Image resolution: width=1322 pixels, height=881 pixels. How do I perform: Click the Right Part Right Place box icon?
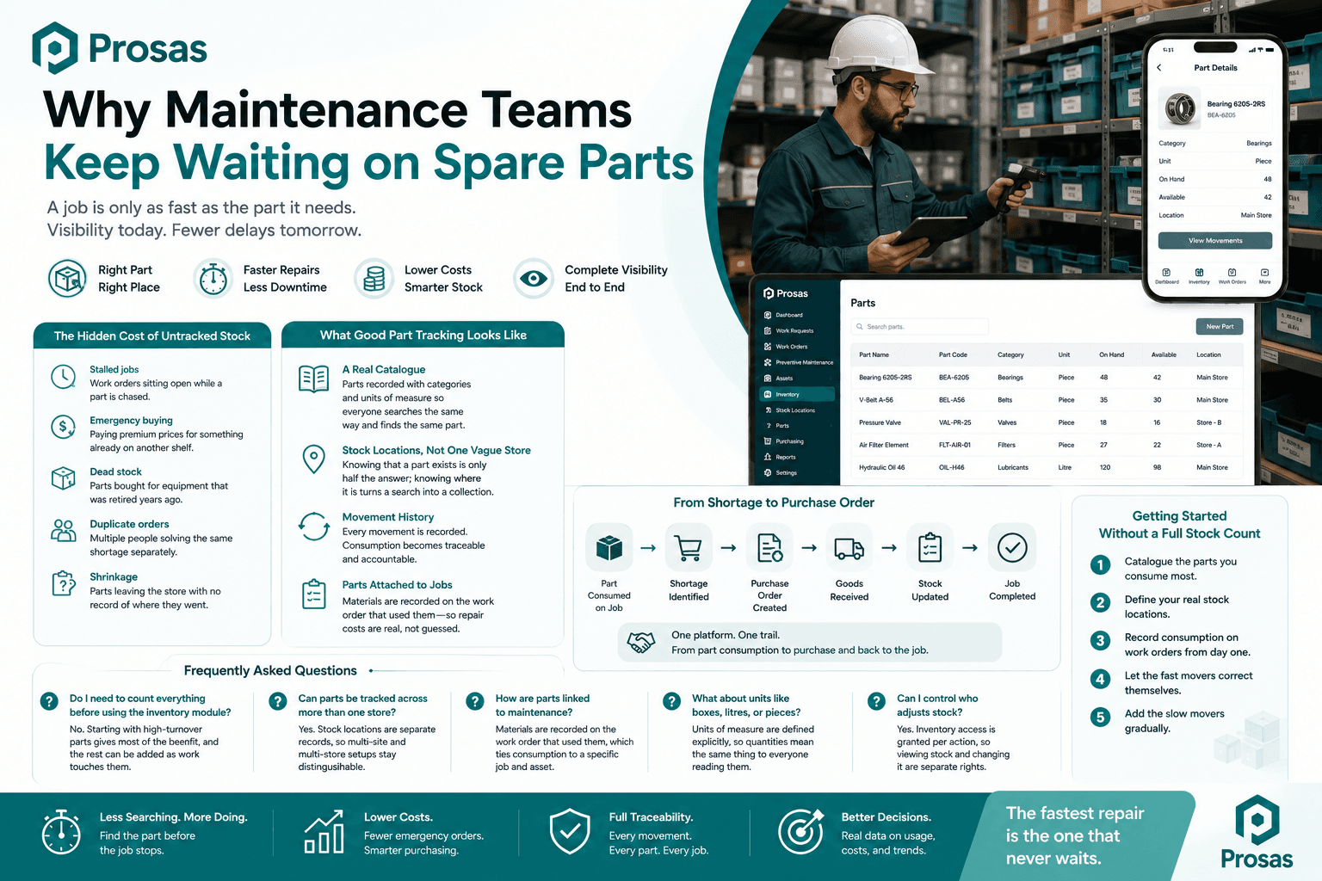pos(67,279)
